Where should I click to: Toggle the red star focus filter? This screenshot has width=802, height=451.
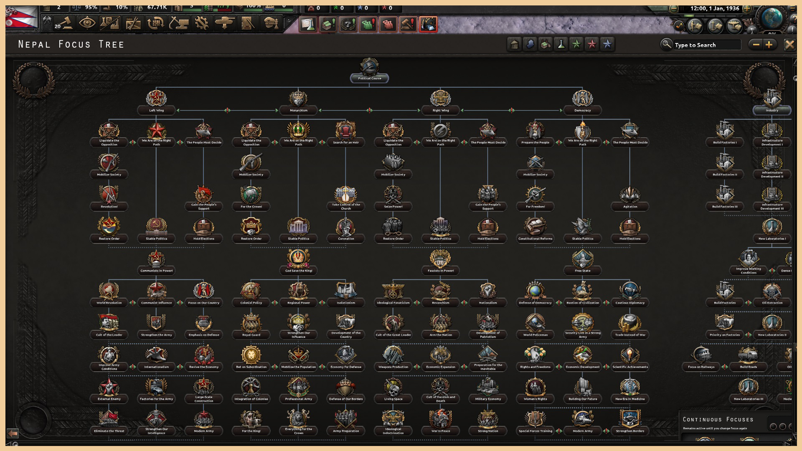coord(592,44)
